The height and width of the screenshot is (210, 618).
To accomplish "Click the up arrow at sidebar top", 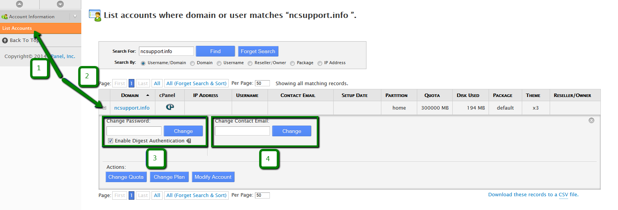I will point(19,4).
